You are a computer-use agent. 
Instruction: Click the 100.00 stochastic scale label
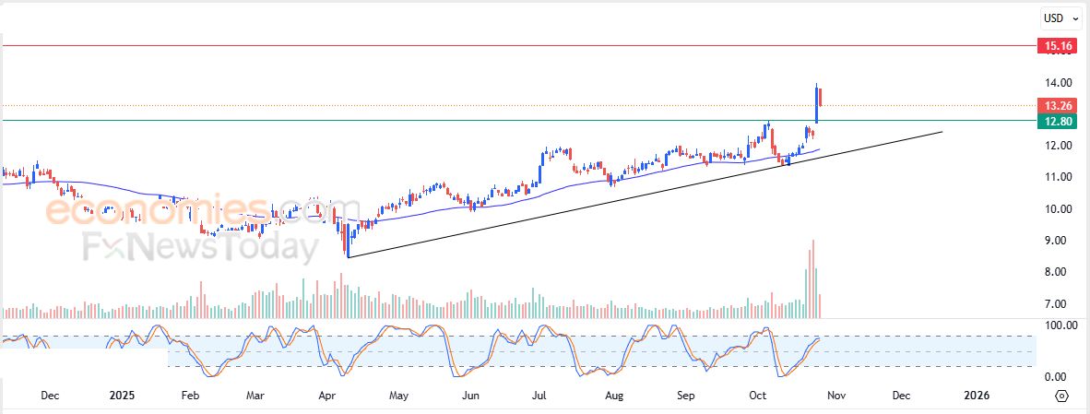coord(1053,325)
